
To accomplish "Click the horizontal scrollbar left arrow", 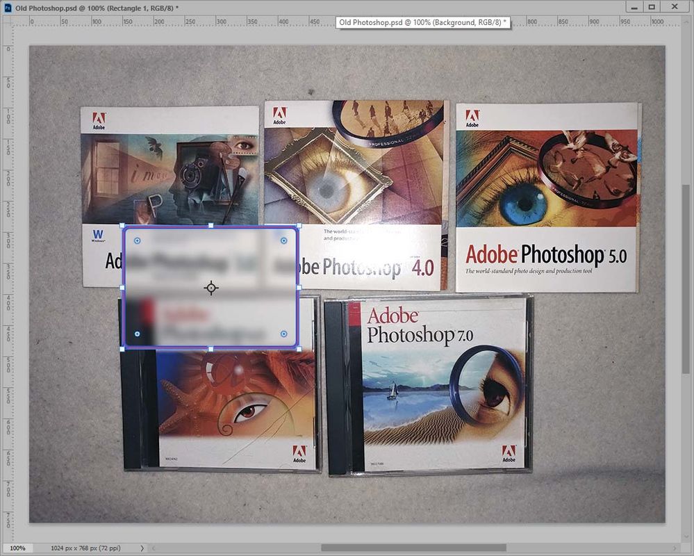I will 154,548.
